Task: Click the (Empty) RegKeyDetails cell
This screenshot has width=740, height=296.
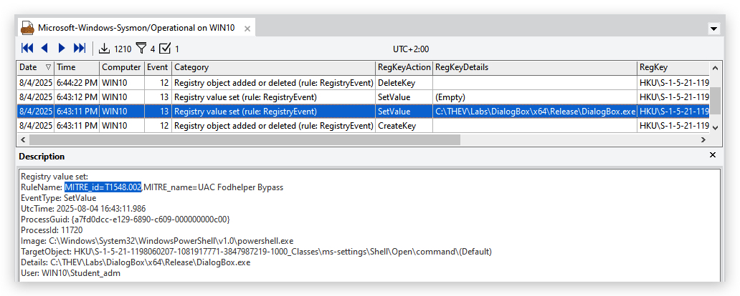Action: tap(535, 97)
